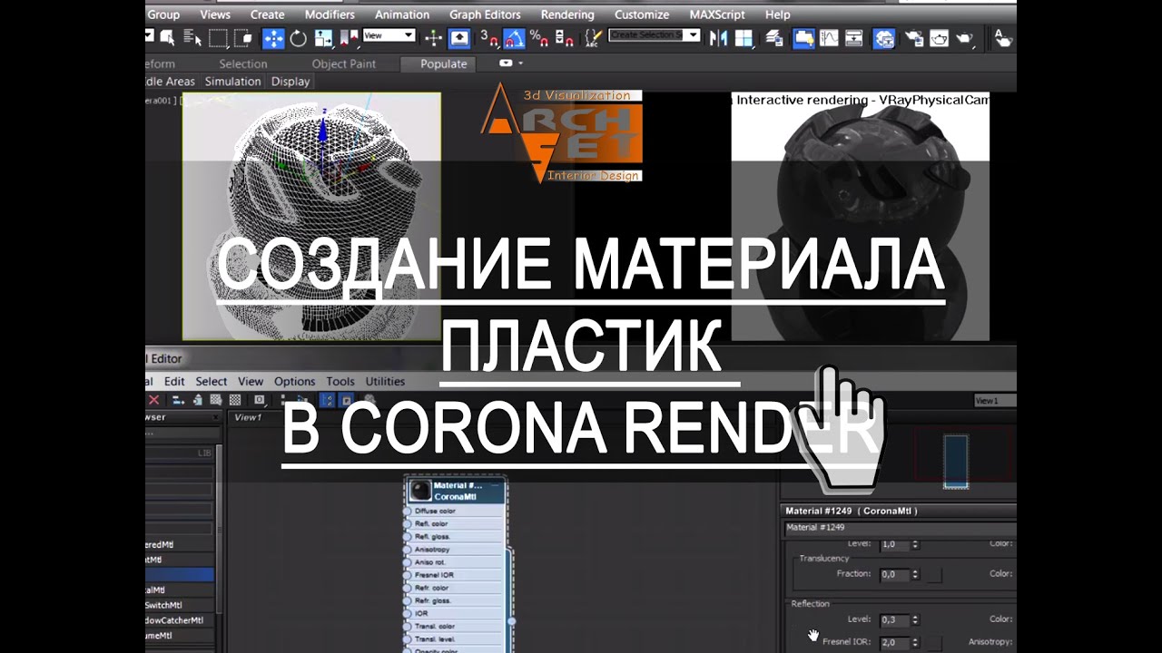Open the Curve Editor icon

[829, 38]
